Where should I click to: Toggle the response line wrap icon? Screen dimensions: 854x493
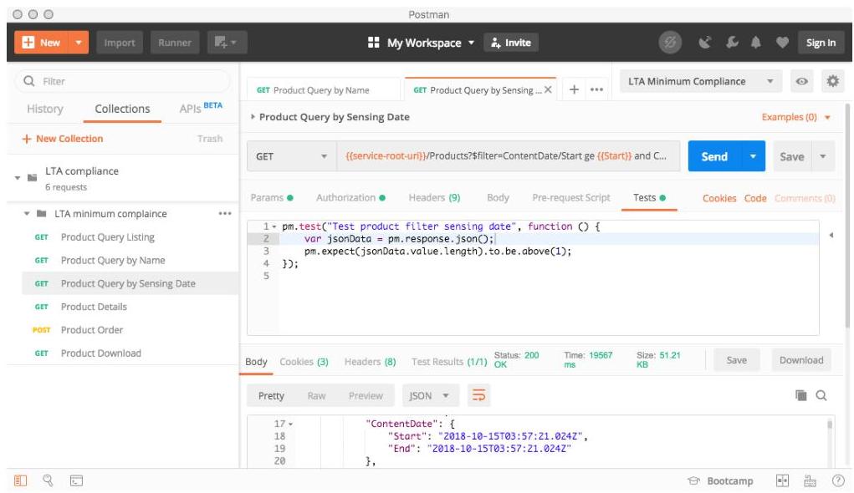point(478,395)
